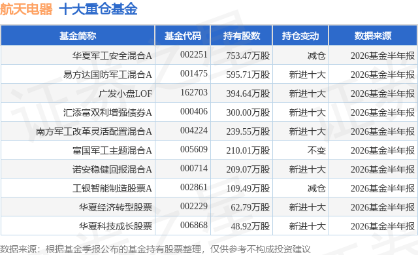Click the 基金代码 column header

click(183, 36)
